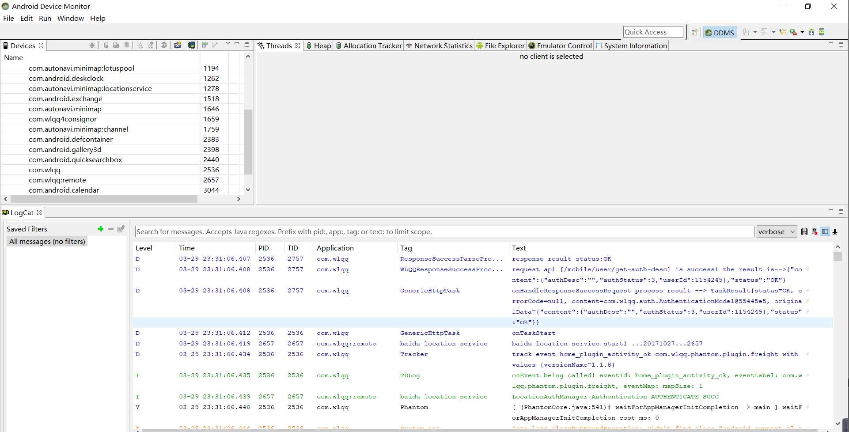The image size is (849, 432).
Task: Switch to Network Statistics tab
Action: click(x=439, y=45)
